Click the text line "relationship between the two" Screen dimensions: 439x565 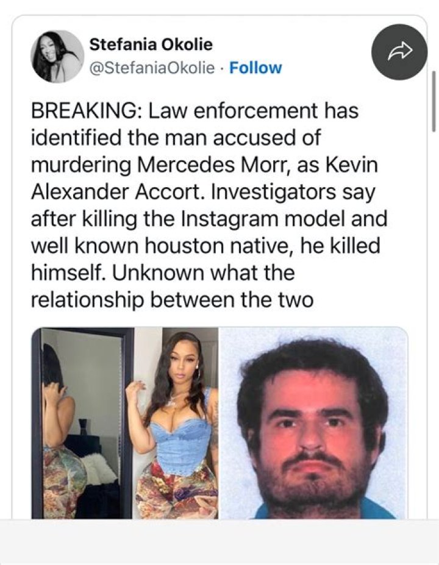(173, 300)
